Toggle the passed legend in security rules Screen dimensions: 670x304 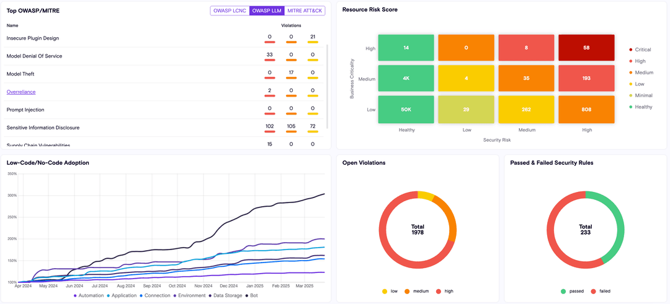(563, 291)
